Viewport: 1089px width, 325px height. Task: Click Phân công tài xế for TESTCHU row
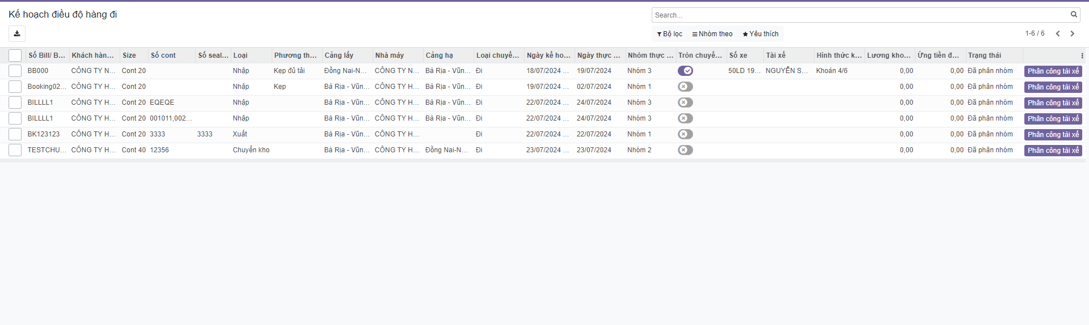tap(1053, 151)
